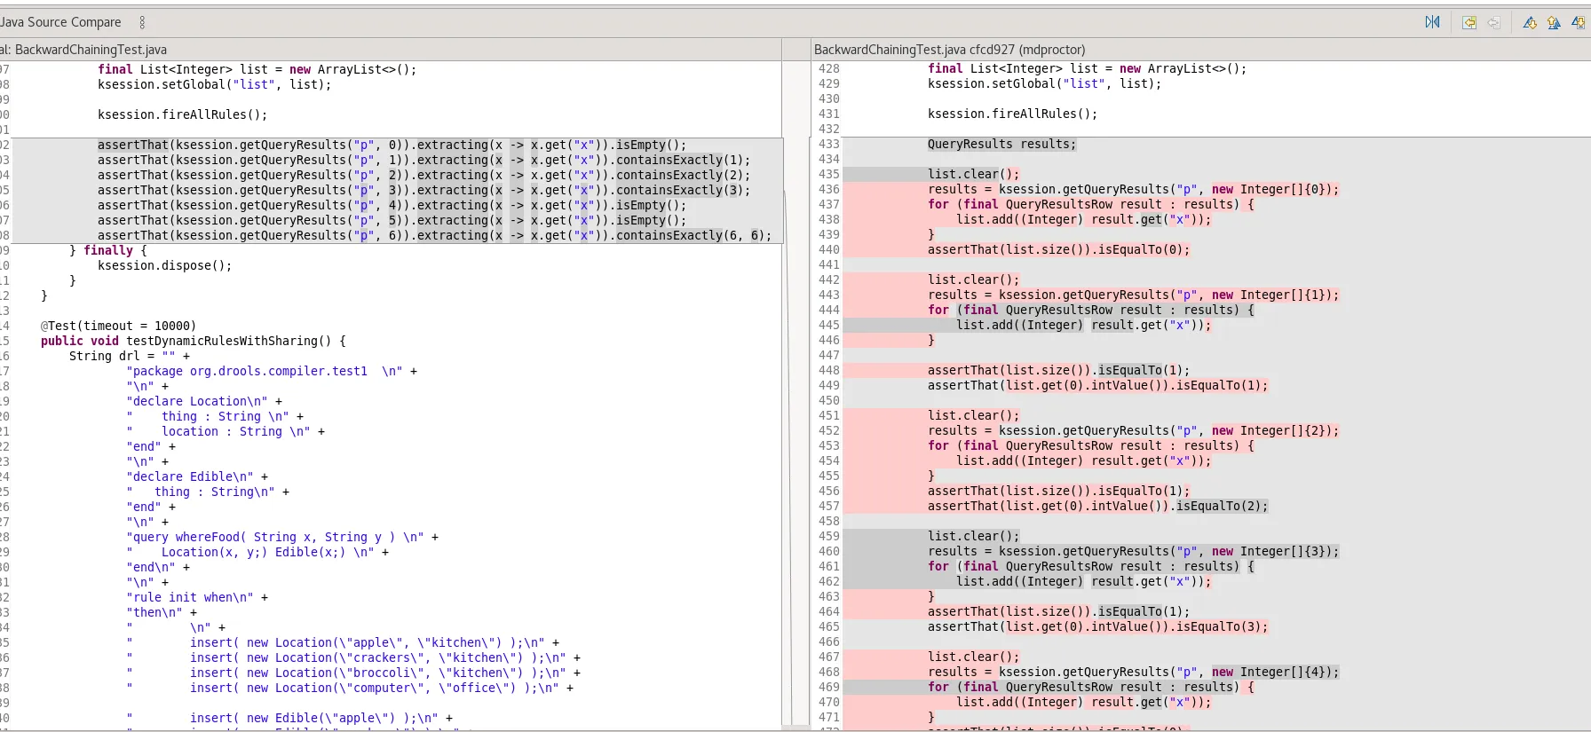
Task: Click the Java Source Compare pane title
Action: point(60,22)
